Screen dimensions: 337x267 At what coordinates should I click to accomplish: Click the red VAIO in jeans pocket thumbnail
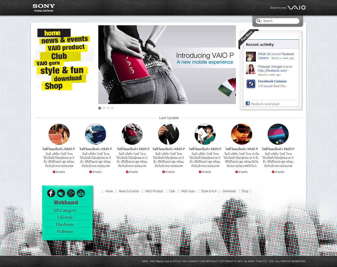click(132, 134)
